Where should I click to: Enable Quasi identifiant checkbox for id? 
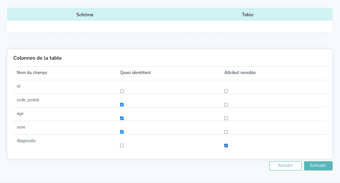click(122, 91)
